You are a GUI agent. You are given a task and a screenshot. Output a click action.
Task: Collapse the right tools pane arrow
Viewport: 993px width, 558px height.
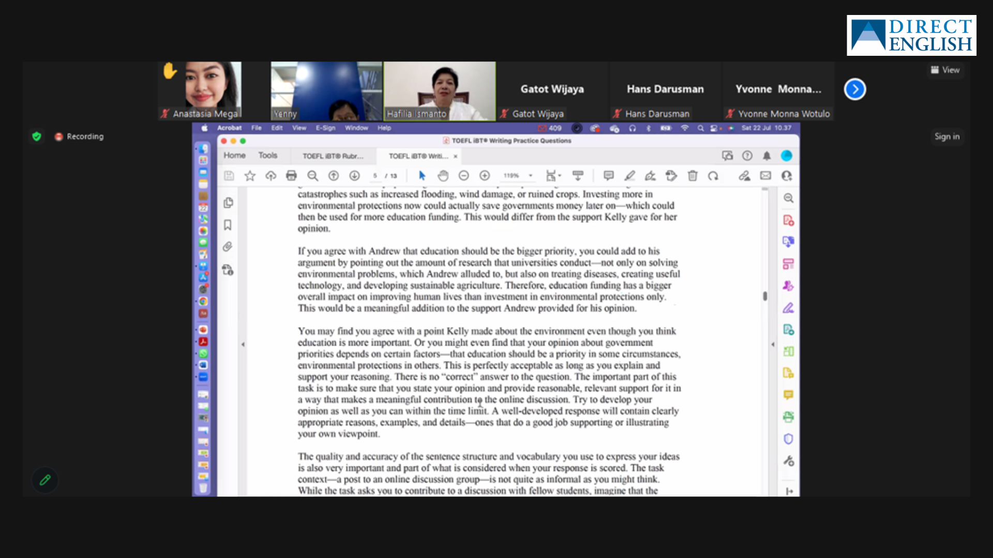click(773, 344)
